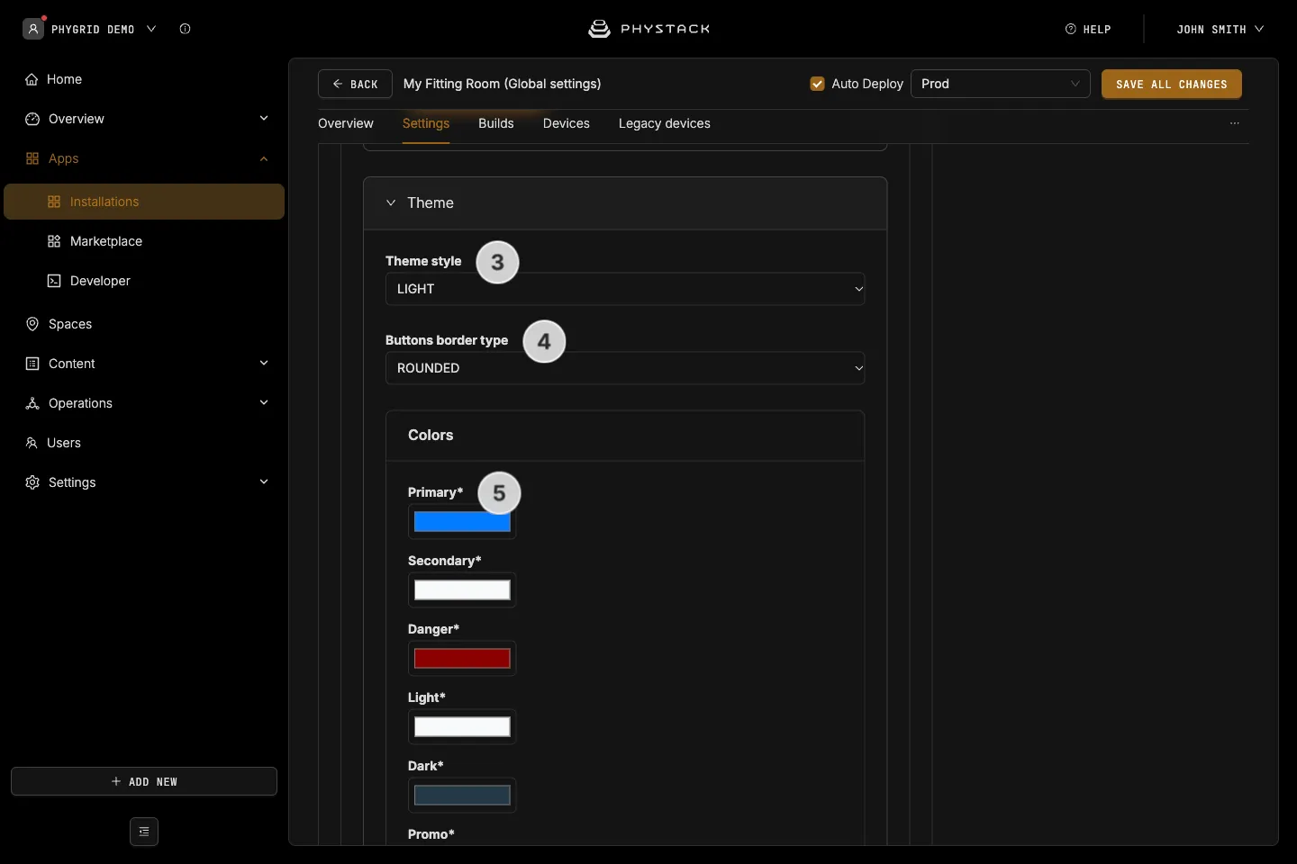The height and width of the screenshot is (864, 1297).
Task: Collapse the Theme section
Action: pos(391,202)
